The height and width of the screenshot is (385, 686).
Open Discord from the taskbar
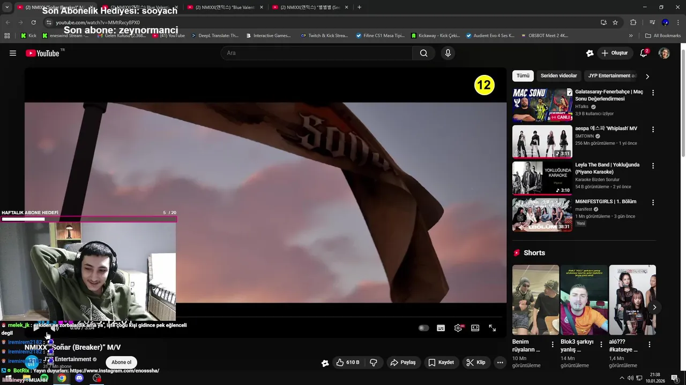(79, 378)
